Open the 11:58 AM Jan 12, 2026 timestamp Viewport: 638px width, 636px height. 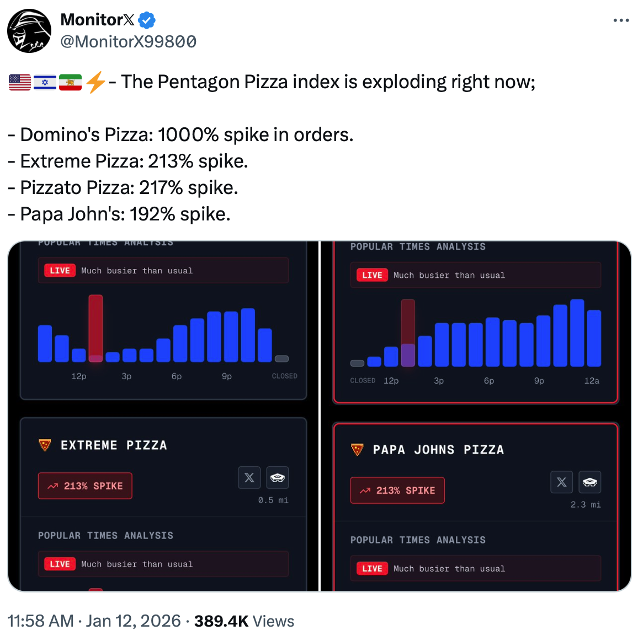click(94, 621)
